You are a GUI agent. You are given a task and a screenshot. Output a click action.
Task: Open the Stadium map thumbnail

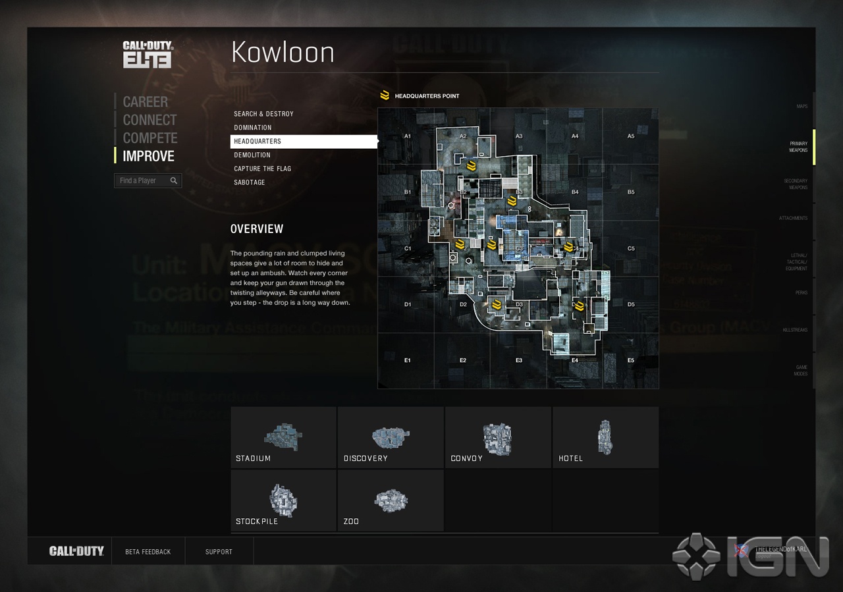[x=283, y=437]
